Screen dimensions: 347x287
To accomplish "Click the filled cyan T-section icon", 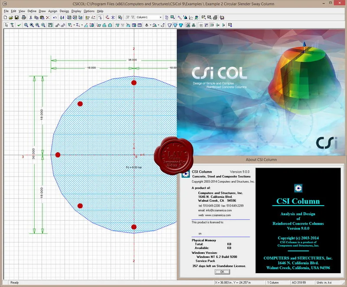I will [181, 25].
